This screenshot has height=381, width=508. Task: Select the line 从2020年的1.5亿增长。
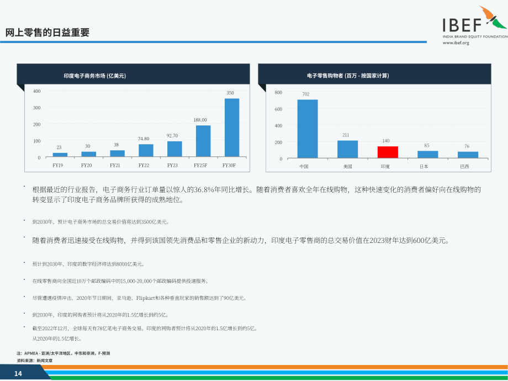click(57, 339)
